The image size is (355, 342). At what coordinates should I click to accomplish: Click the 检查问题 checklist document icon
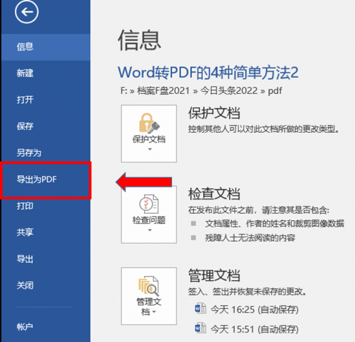pyautogui.click(x=149, y=204)
